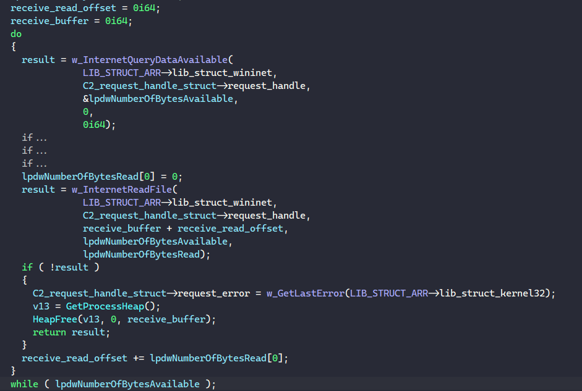
Task: Select request_handle in the InternetQueryDataAvailable call
Action: (x=267, y=86)
